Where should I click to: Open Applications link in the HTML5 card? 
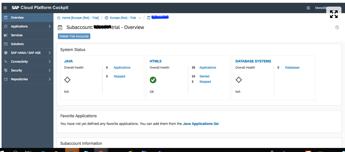[x=208, y=68]
